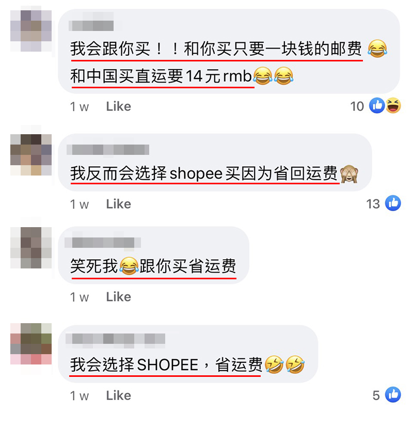Screen dimensions: 413x429
Task: Click the second comment's blurred author name
Action: [x=108, y=150]
